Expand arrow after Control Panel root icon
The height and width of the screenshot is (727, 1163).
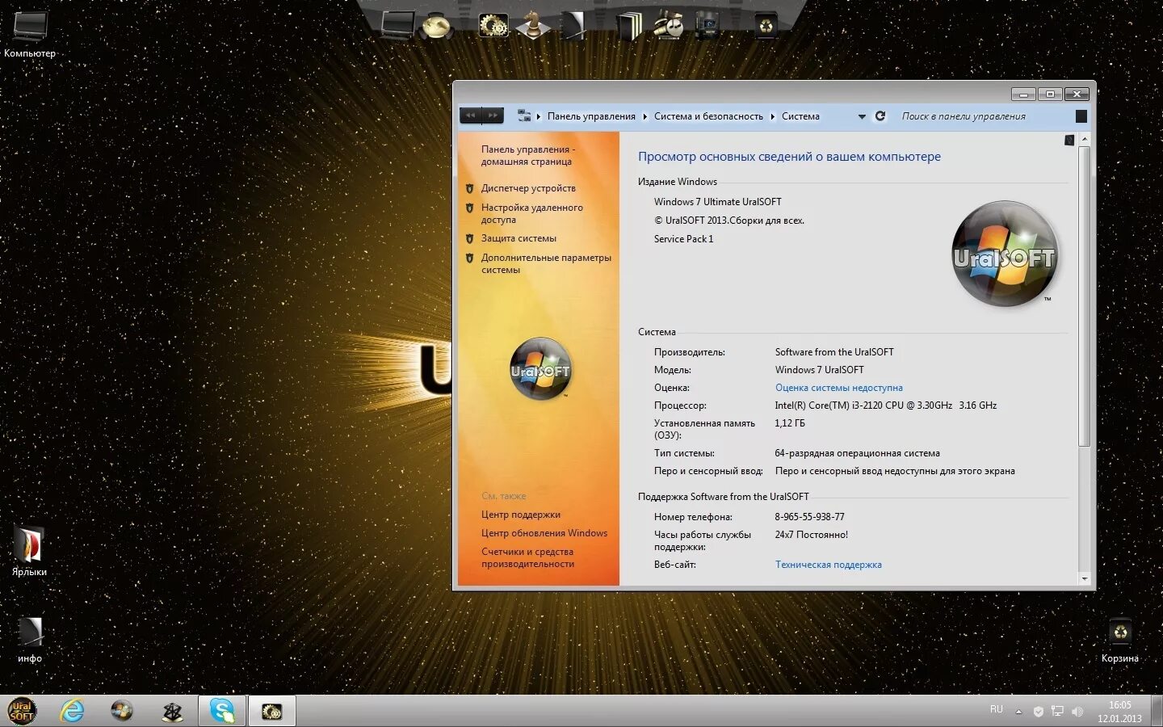539,116
